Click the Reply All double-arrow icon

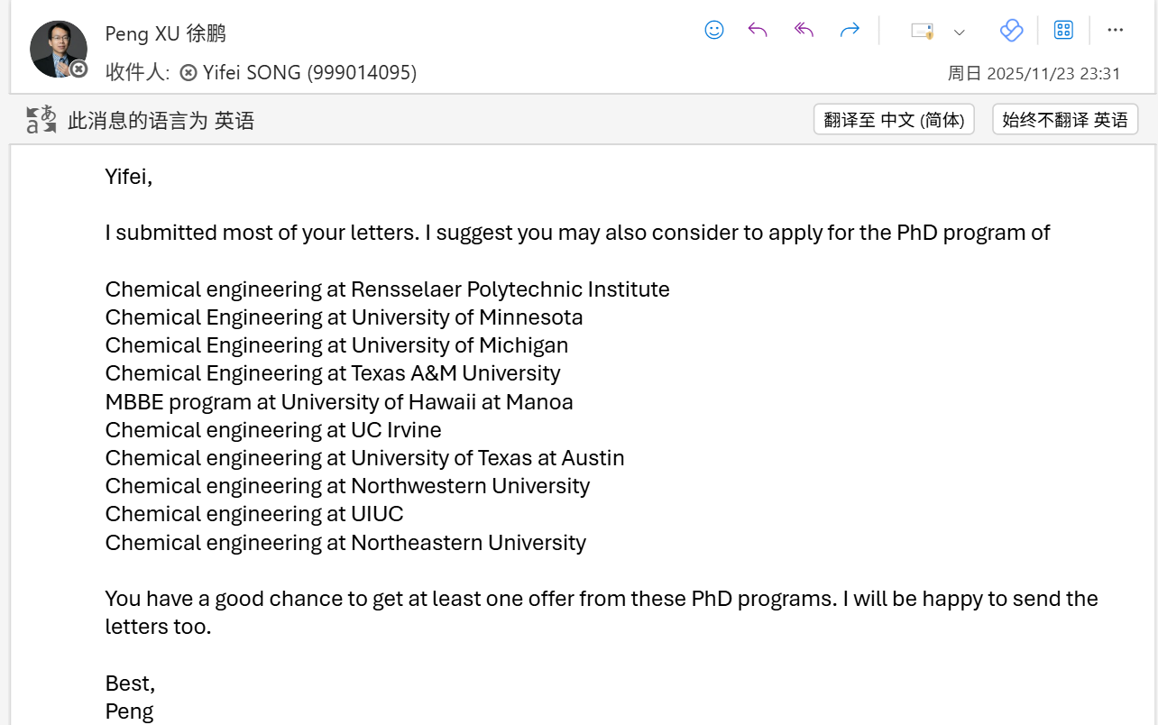pos(804,30)
